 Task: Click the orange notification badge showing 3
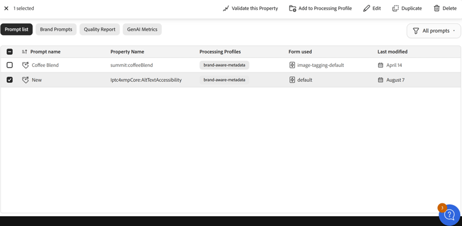click(x=442, y=208)
